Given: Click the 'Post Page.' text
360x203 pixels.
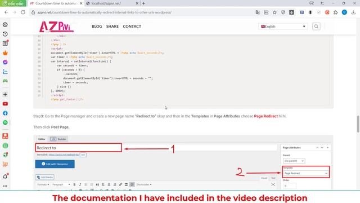Looking at the screenshot, I should click(60, 127).
